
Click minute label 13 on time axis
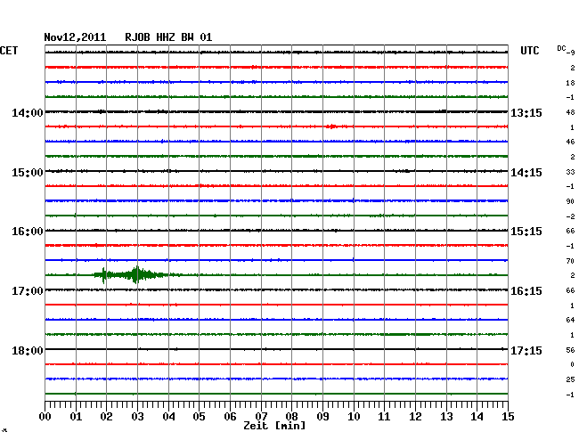point(446,417)
